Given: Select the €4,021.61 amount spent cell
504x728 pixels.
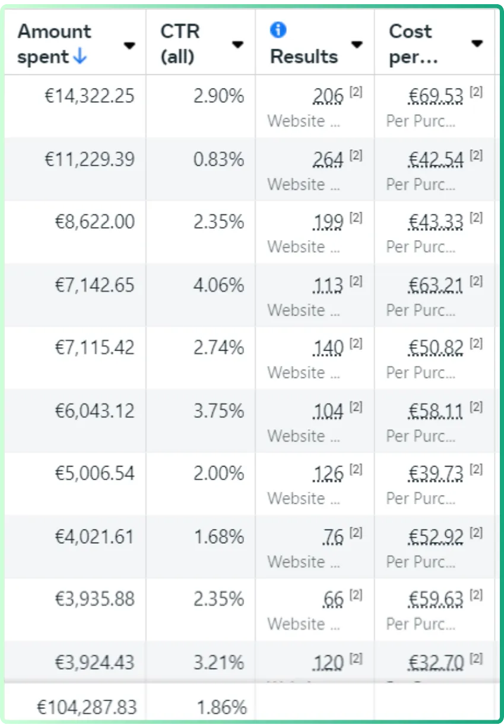Looking at the screenshot, I should (75, 547).
